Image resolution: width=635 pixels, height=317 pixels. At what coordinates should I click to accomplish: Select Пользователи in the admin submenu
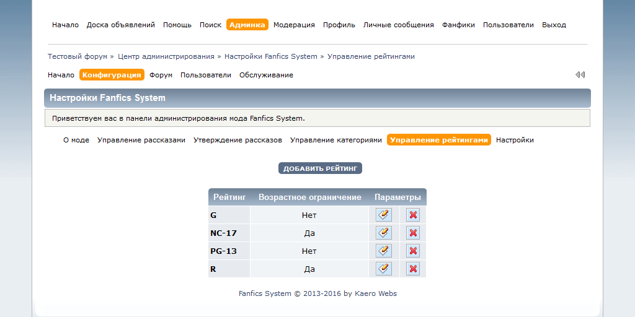pyautogui.click(x=206, y=75)
